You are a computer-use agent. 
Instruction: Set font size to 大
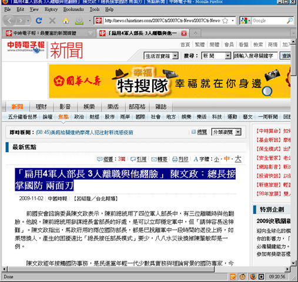tap(238, 159)
